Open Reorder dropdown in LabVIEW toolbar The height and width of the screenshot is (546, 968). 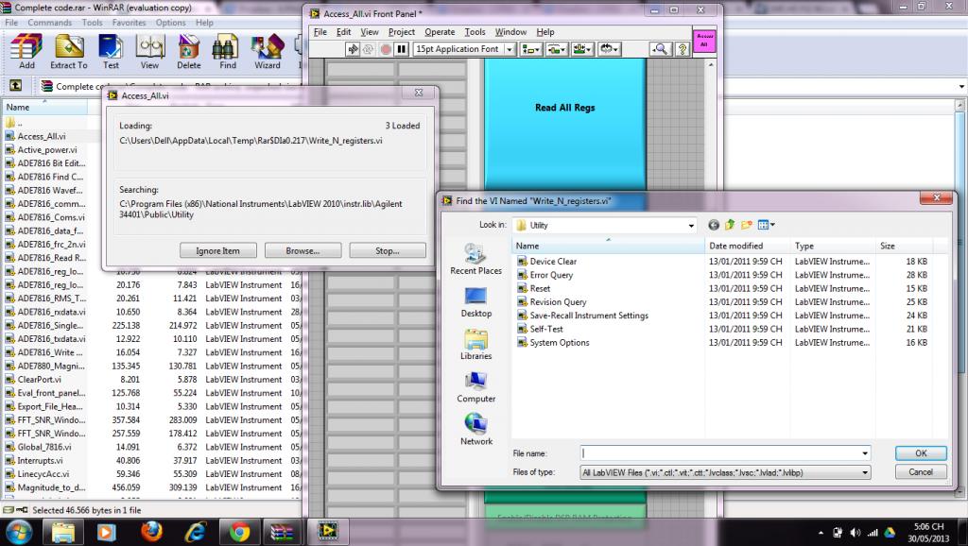pyautogui.click(x=609, y=49)
